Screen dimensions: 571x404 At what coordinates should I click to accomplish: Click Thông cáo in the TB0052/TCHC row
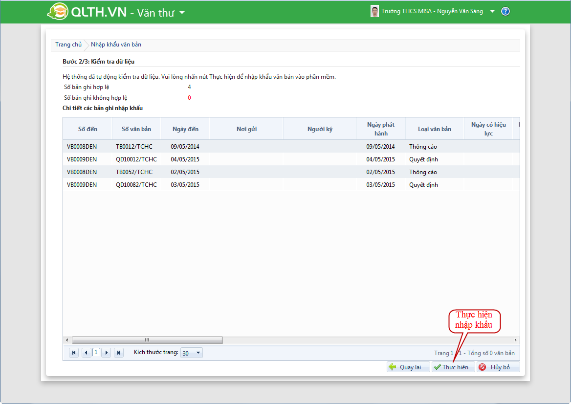(423, 172)
